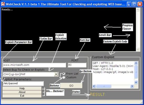
Task: Close the WebCheck window
Action: click(x=140, y=4)
